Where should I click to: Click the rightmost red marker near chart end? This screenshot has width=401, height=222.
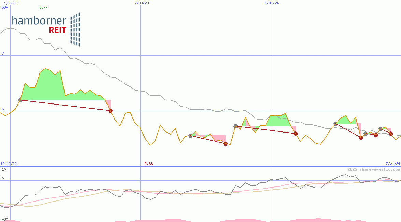[391, 134]
